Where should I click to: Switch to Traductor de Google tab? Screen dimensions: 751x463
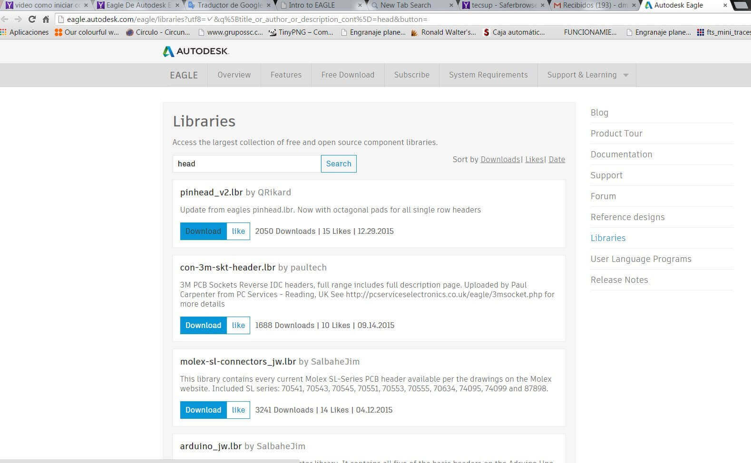229,5
